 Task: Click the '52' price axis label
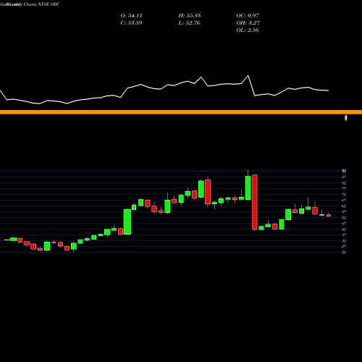tap(344, 218)
